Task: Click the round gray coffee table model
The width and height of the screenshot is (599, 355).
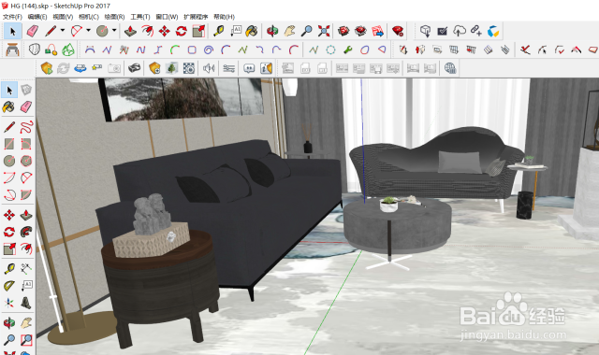Action: (397, 227)
